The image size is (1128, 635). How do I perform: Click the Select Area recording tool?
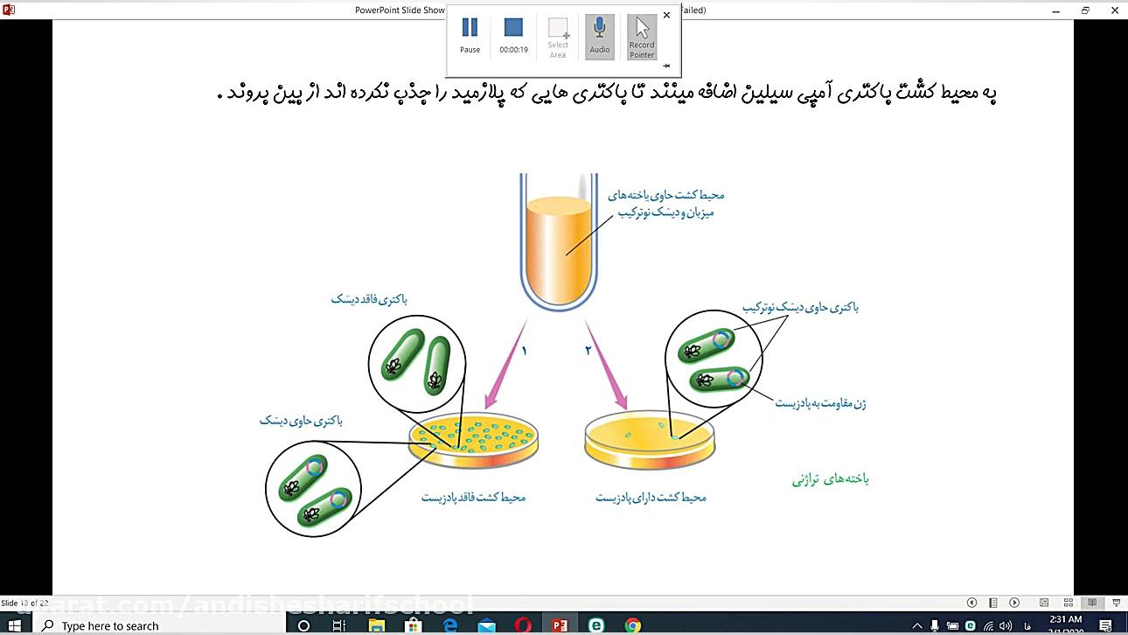(x=558, y=37)
